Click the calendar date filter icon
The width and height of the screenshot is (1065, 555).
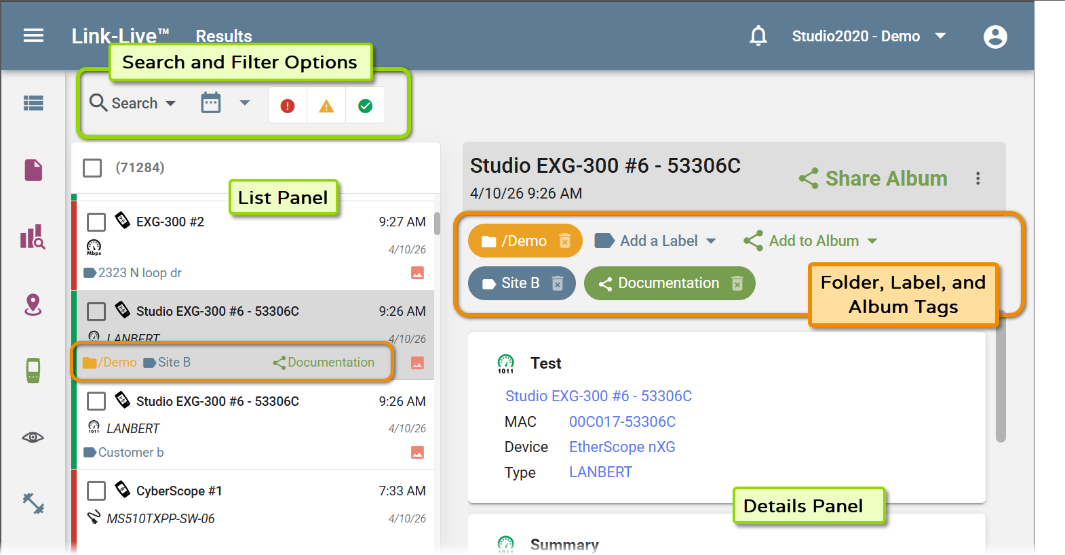point(211,103)
